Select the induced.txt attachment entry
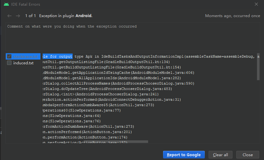 (23, 63)
